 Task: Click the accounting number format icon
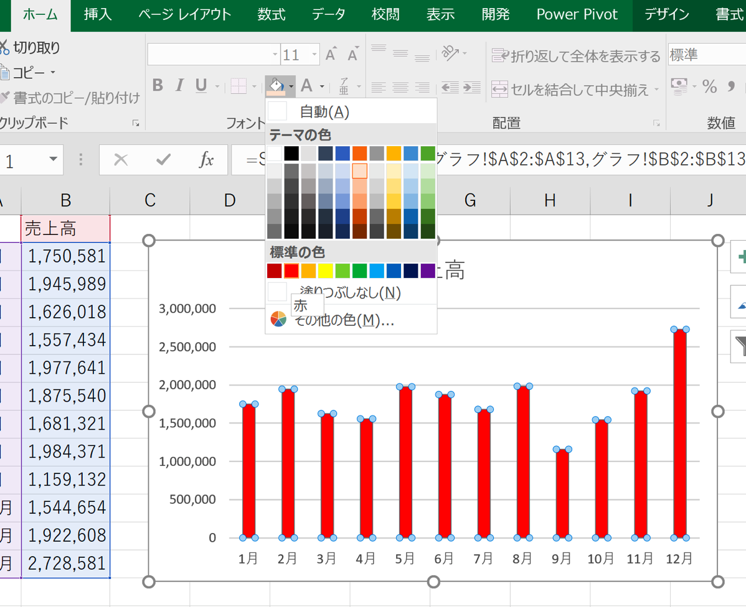tap(679, 86)
